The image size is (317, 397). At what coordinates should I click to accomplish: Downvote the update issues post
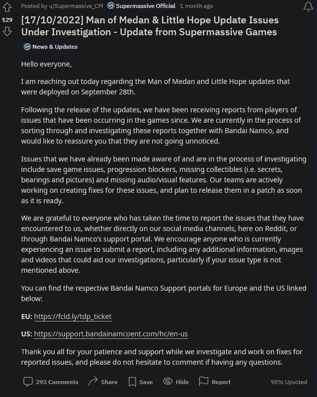tap(7, 32)
